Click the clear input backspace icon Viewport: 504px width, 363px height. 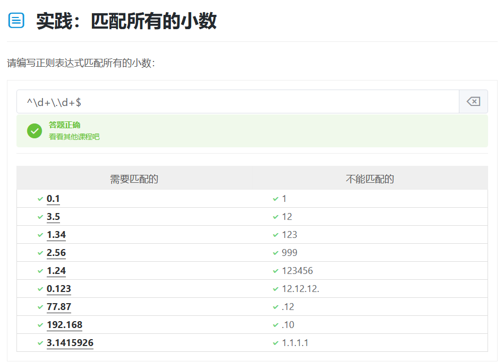473,102
